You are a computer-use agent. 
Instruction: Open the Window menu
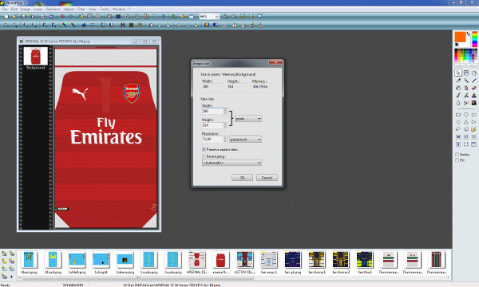[118, 9]
